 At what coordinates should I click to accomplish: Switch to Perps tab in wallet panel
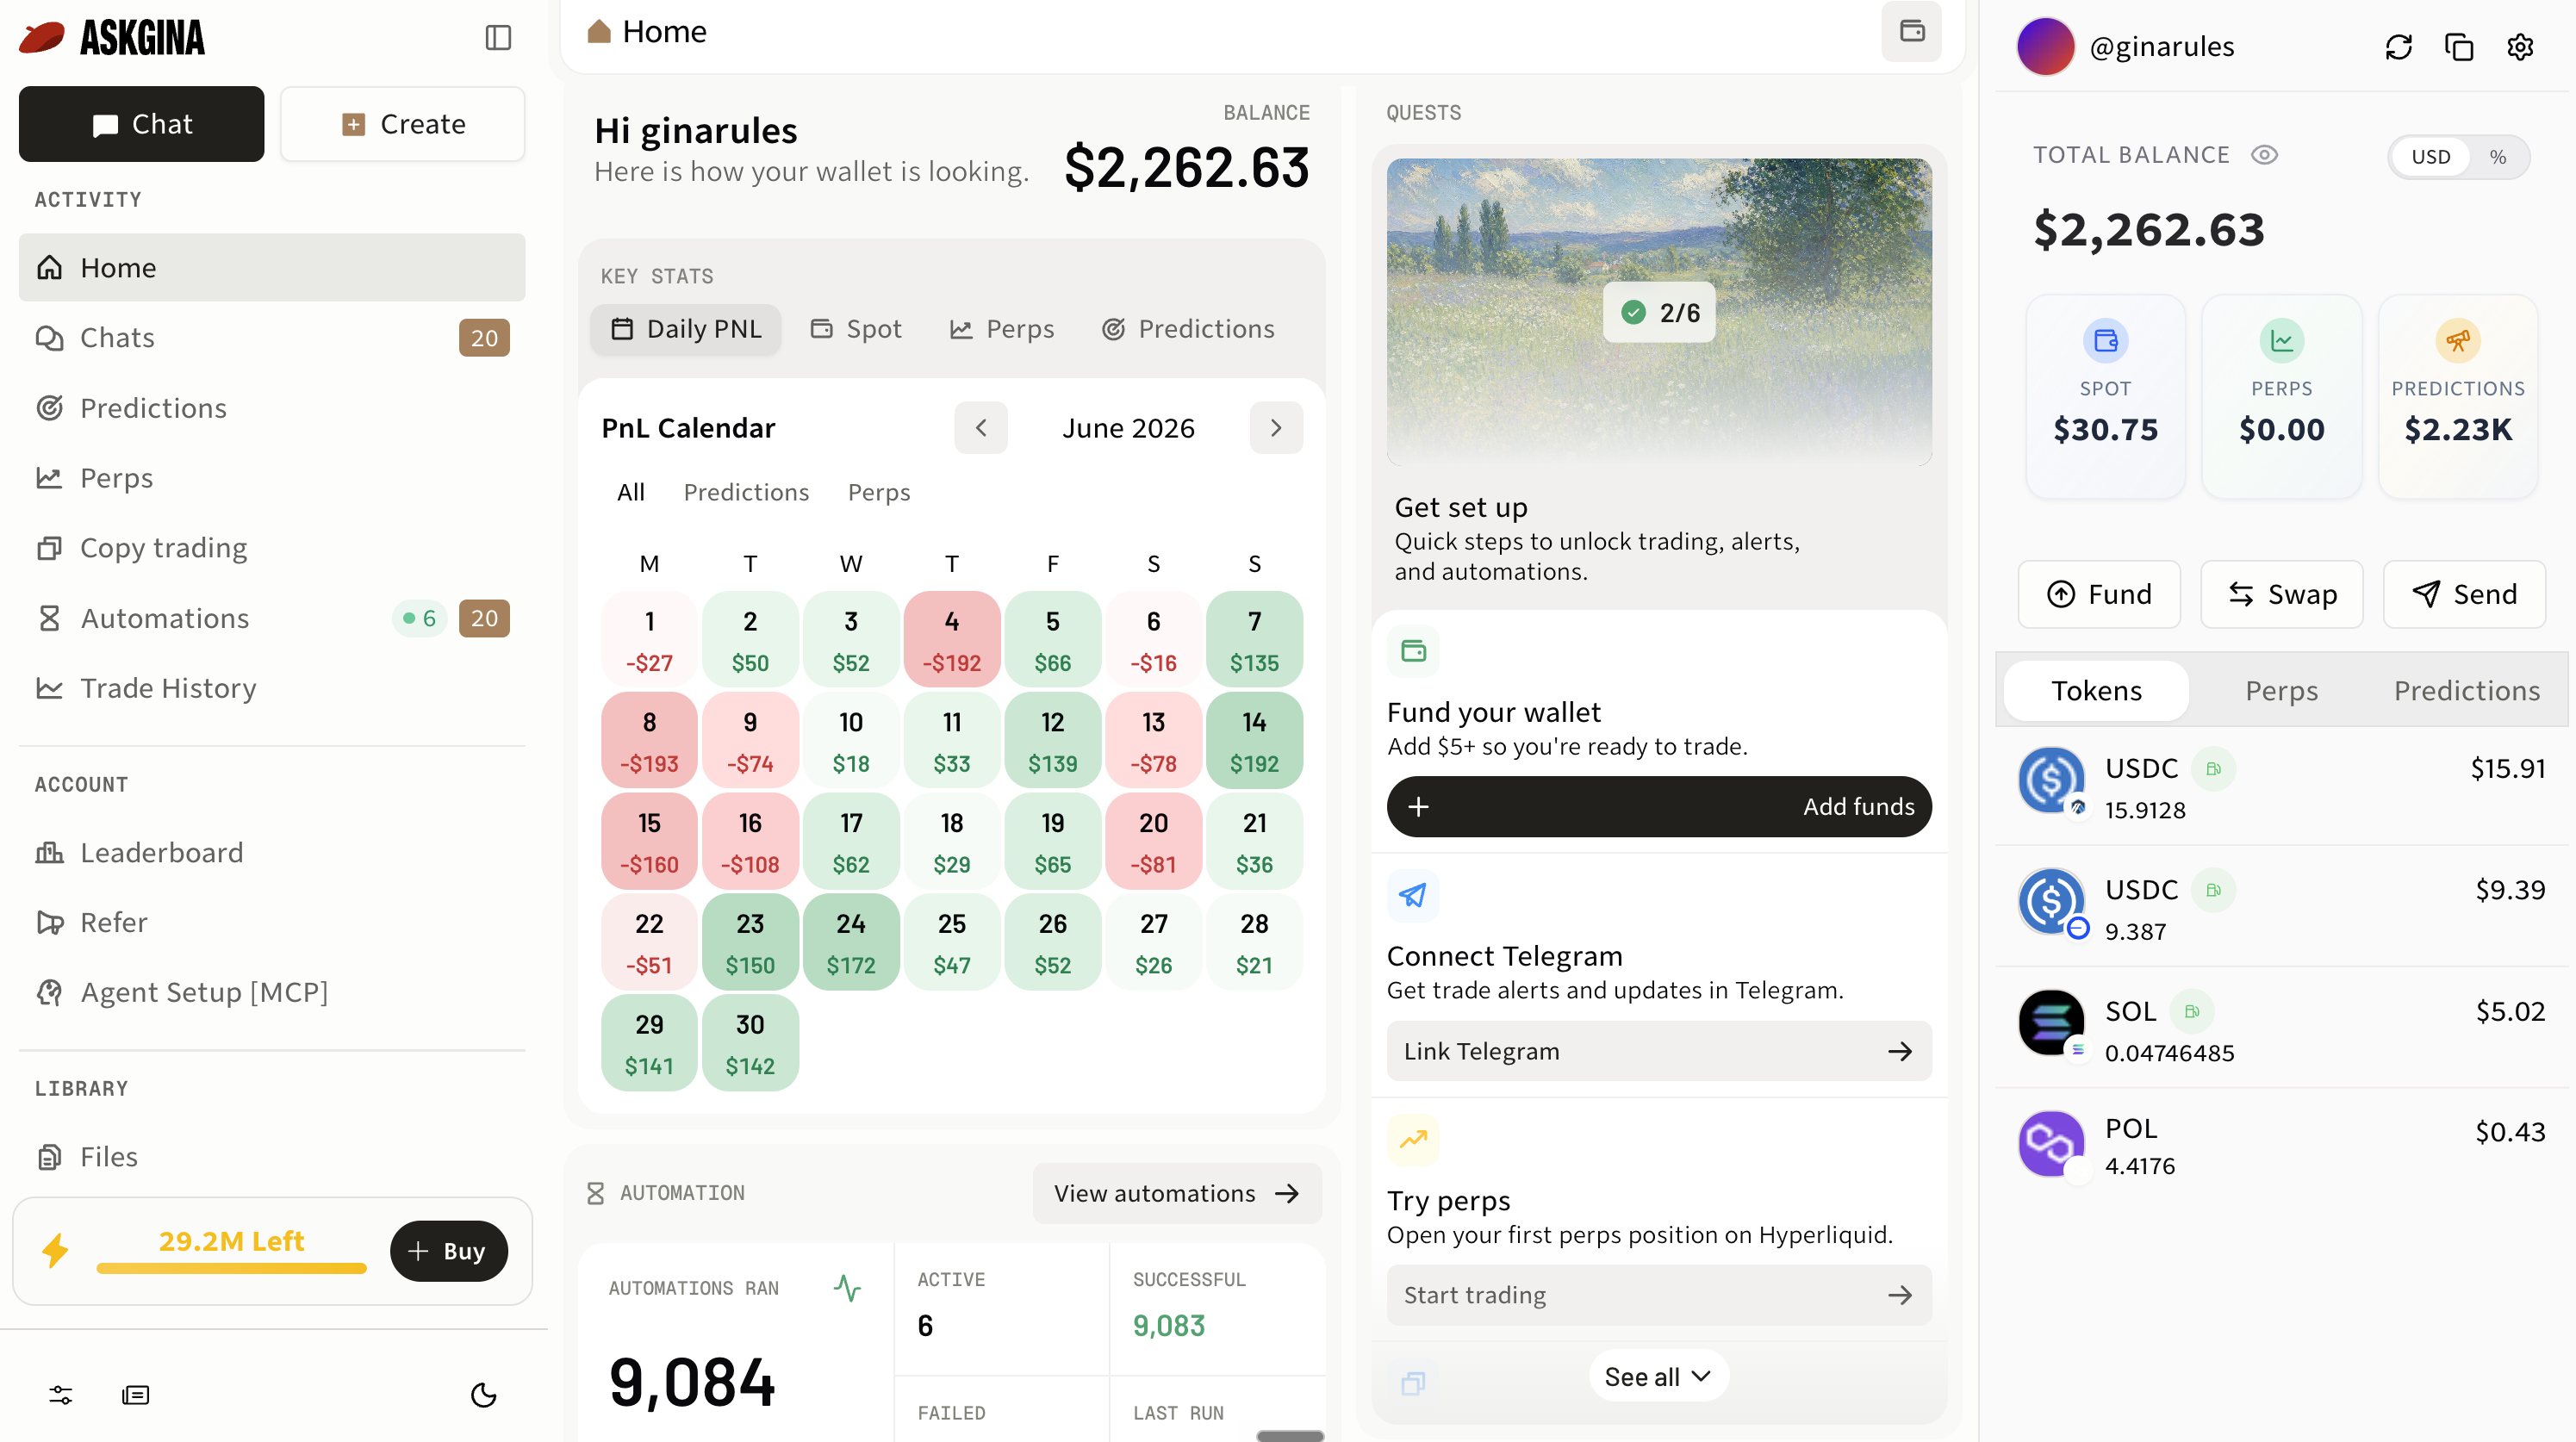pyautogui.click(x=2281, y=691)
